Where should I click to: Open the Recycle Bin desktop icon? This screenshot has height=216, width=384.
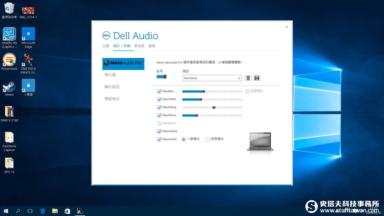[9, 10]
